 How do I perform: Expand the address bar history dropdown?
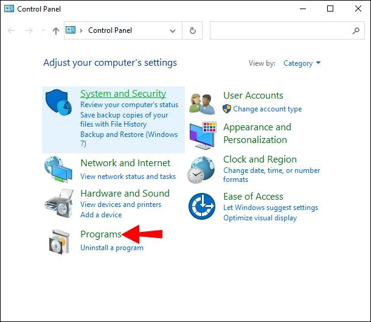[x=173, y=31]
